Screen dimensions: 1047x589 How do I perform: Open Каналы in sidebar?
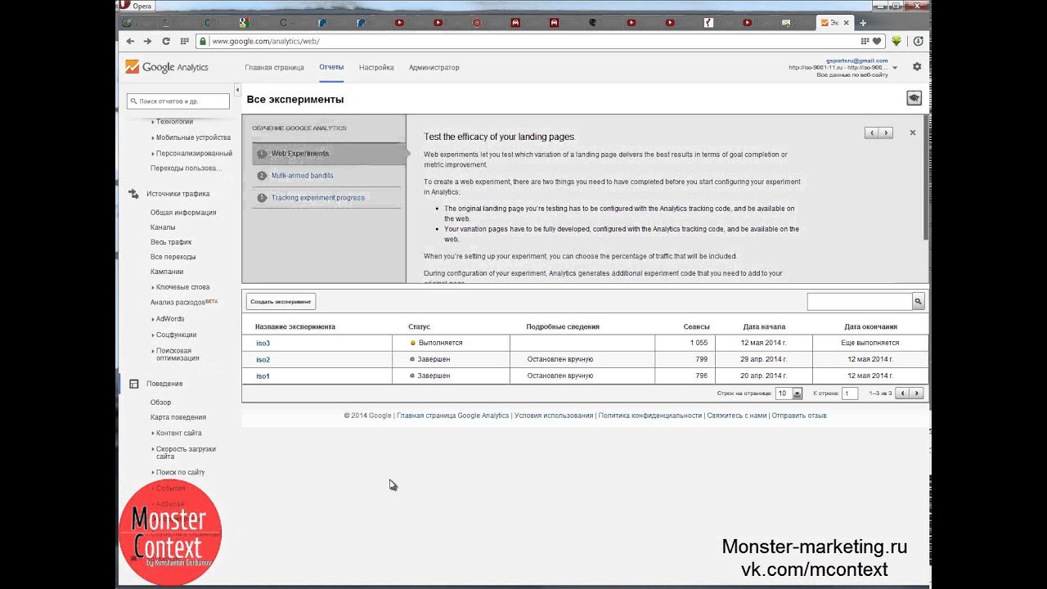(x=163, y=227)
